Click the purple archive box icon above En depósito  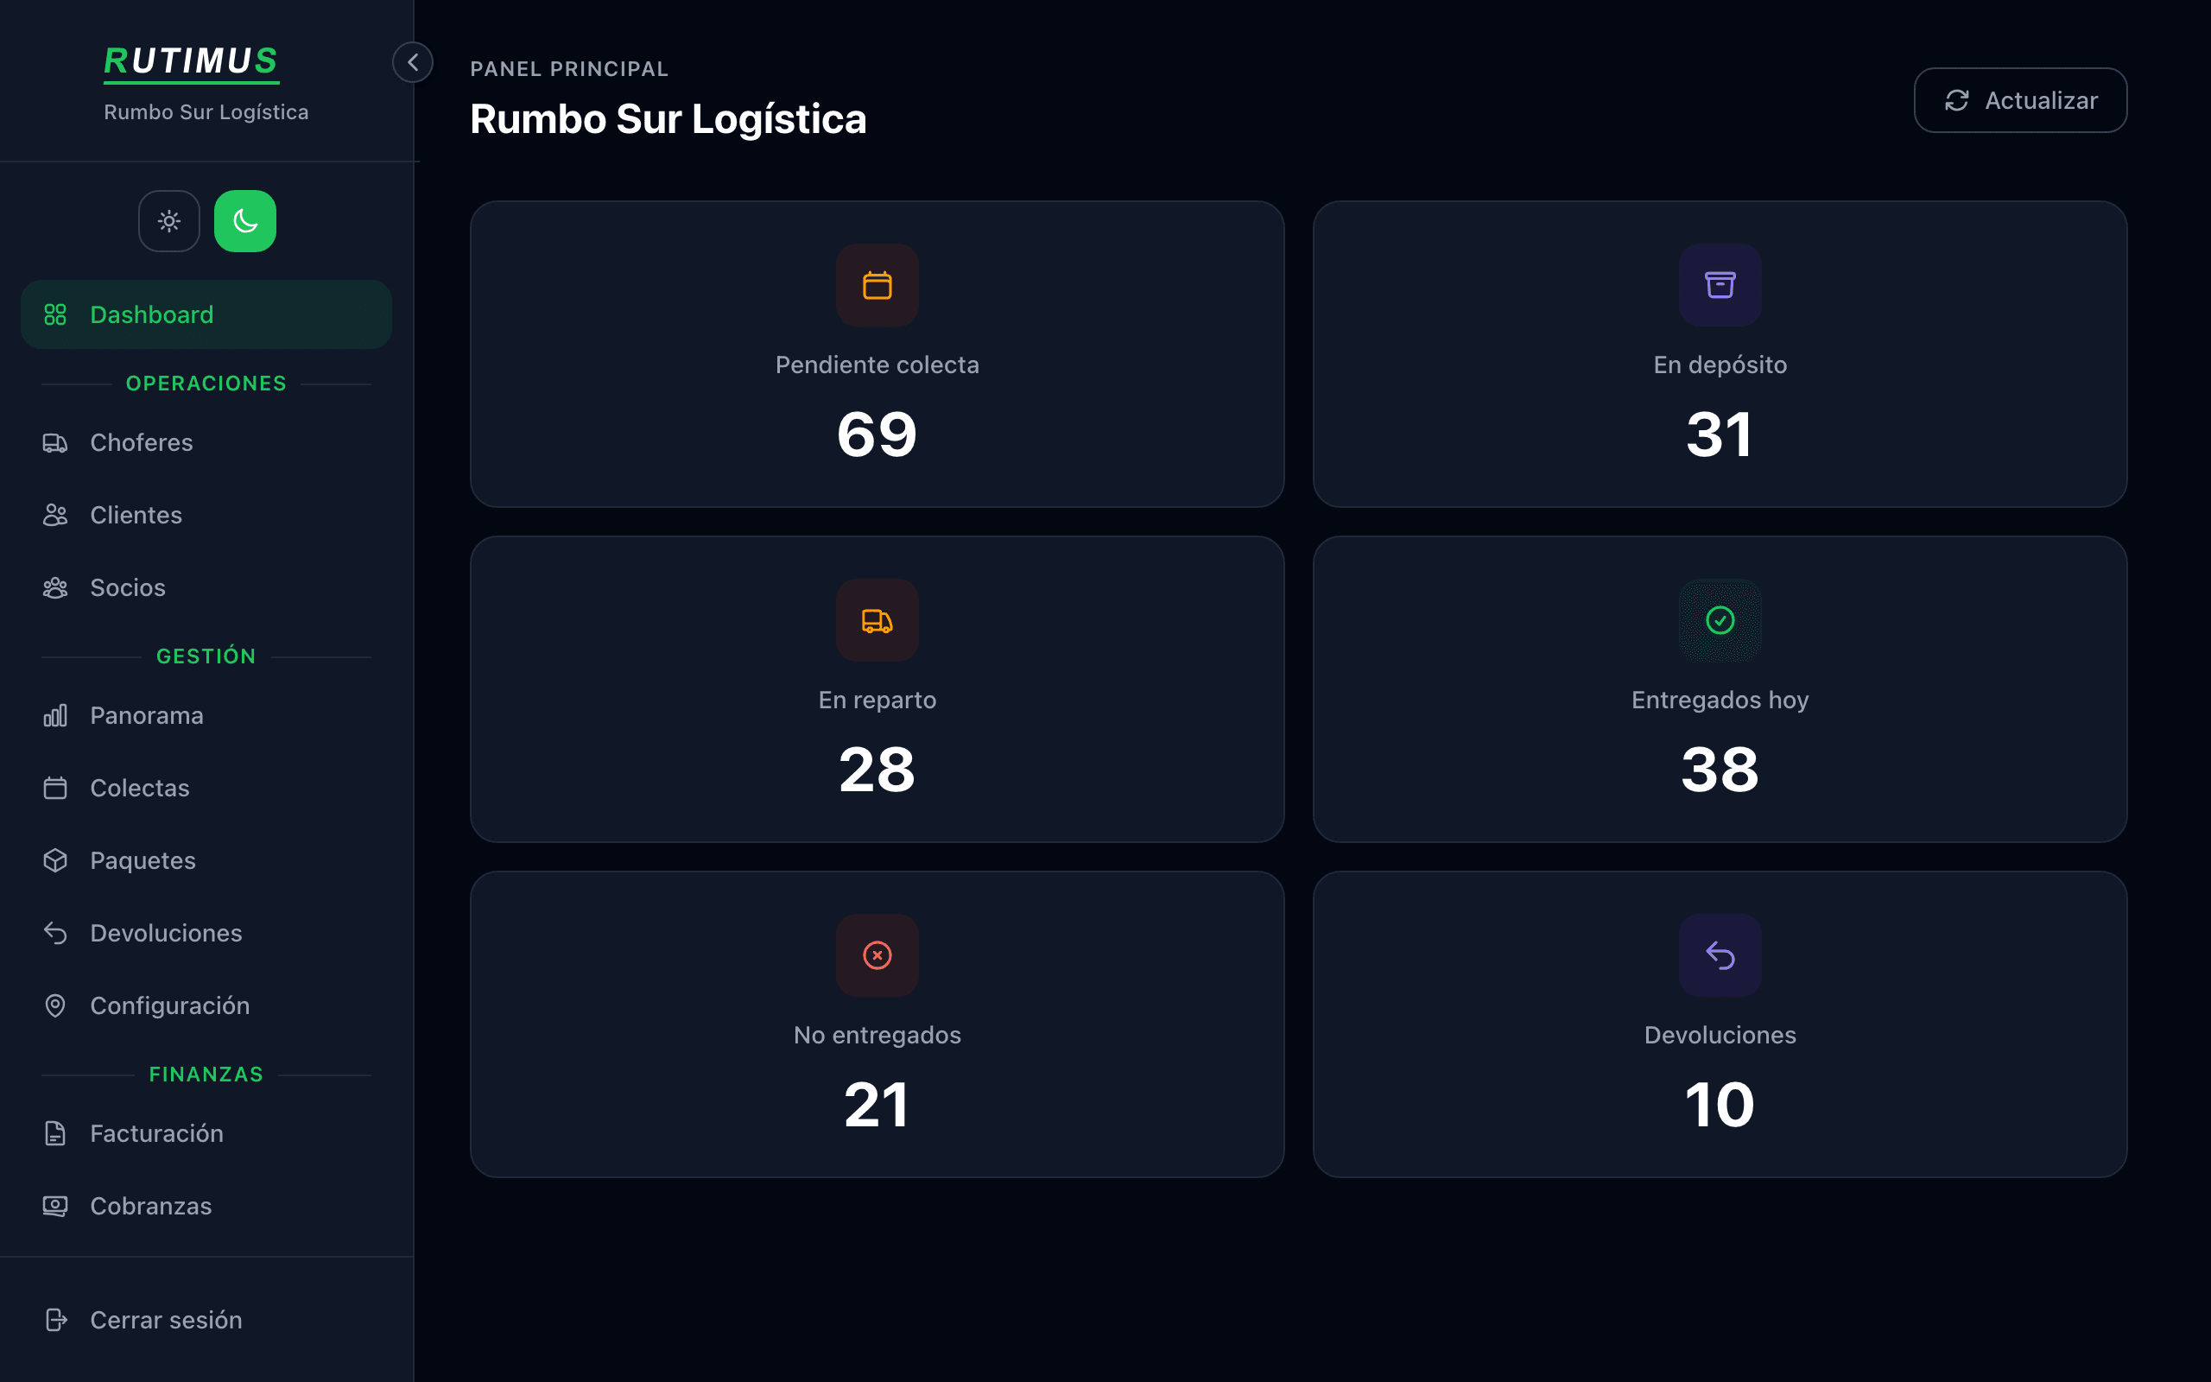(1720, 285)
